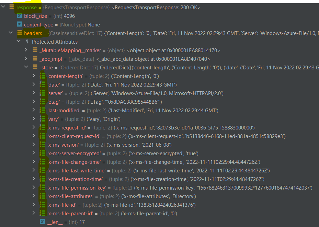
Task: Click the tuple icon next to 'etag' entry
Action: click(42, 102)
